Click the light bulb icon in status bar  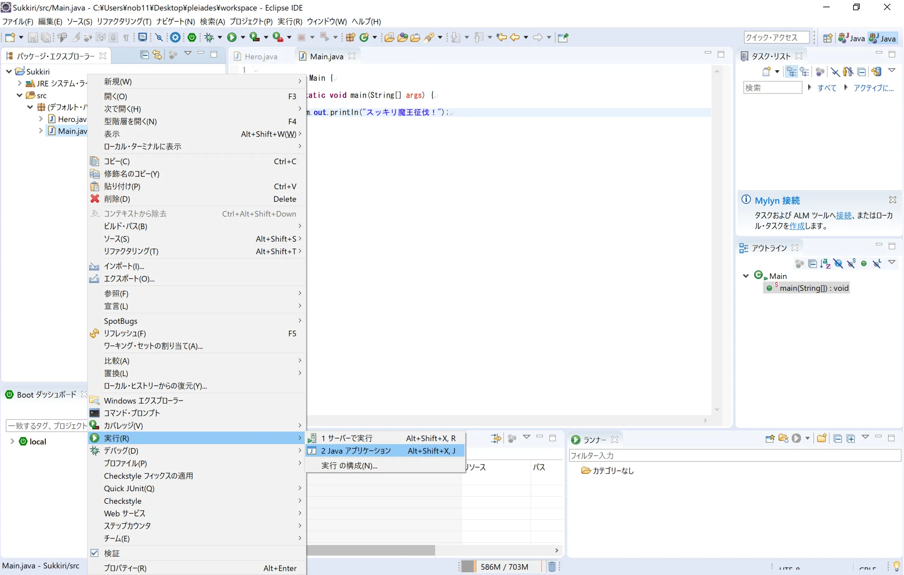897,566
